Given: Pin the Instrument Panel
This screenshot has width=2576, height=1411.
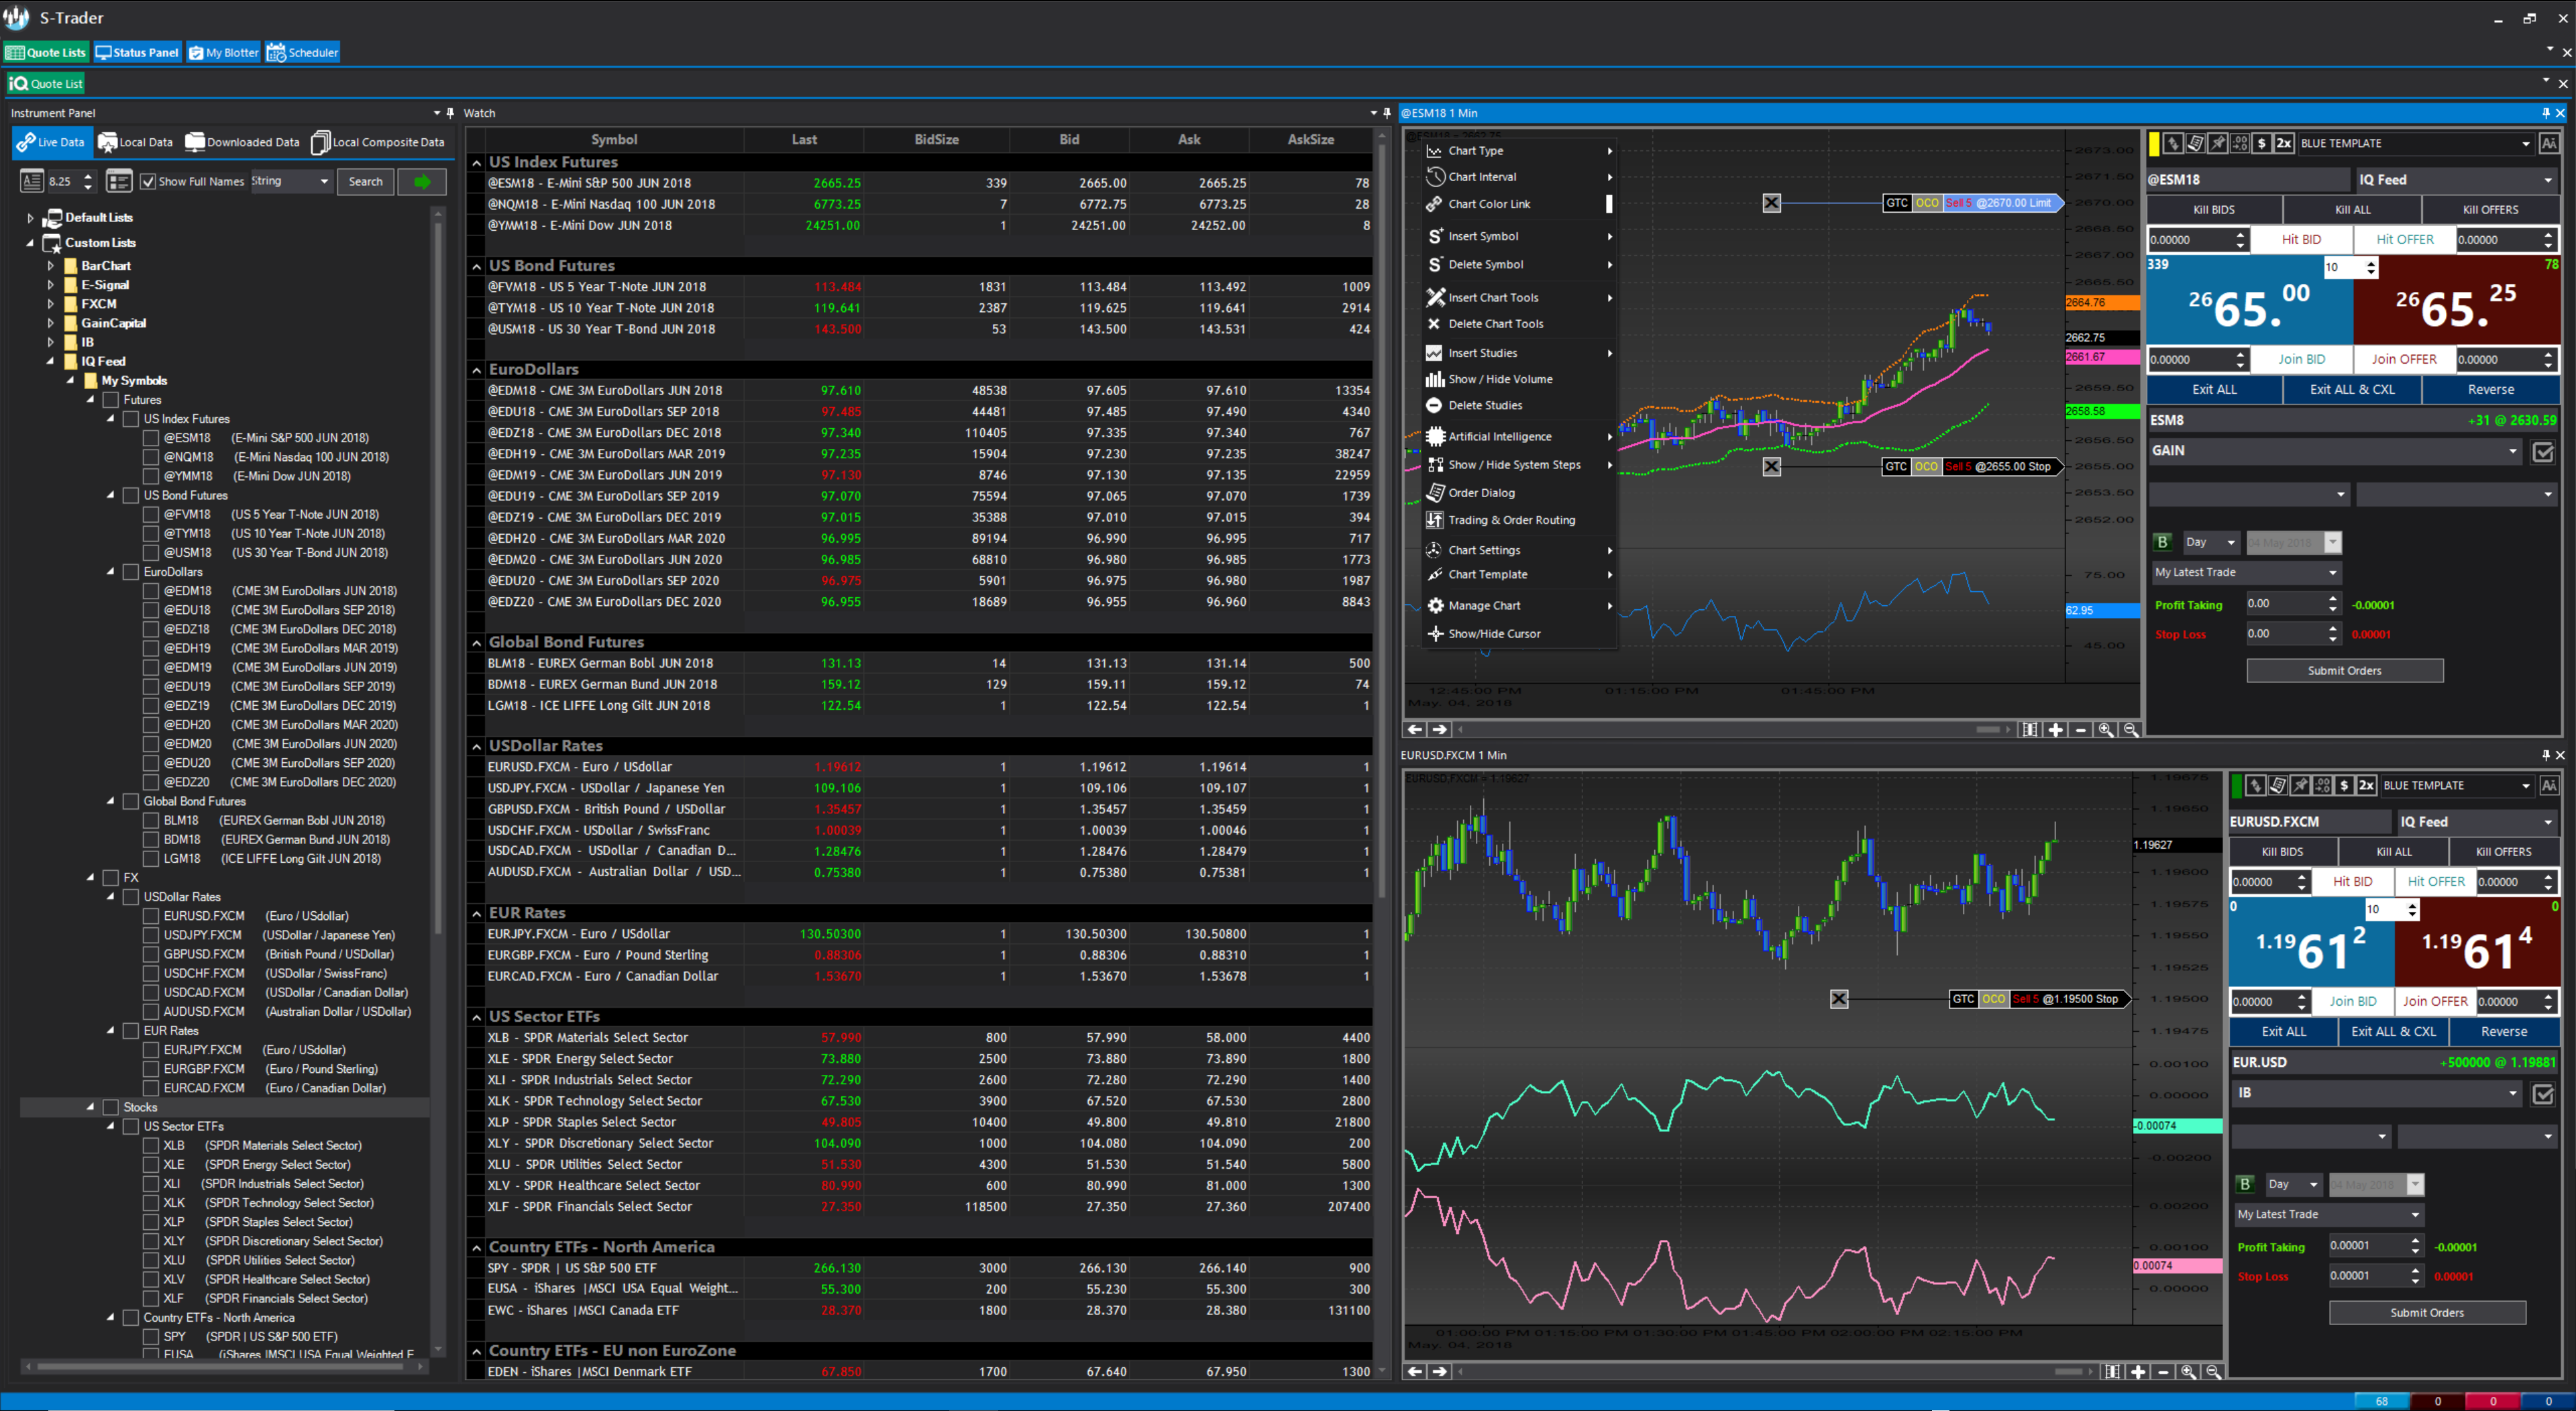Looking at the screenshot, I should point(450,113).
